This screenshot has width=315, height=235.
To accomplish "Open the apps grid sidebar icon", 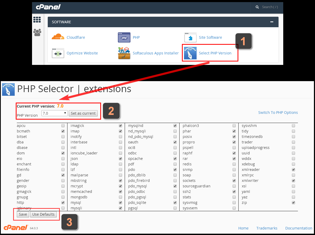I will (37, 20).
